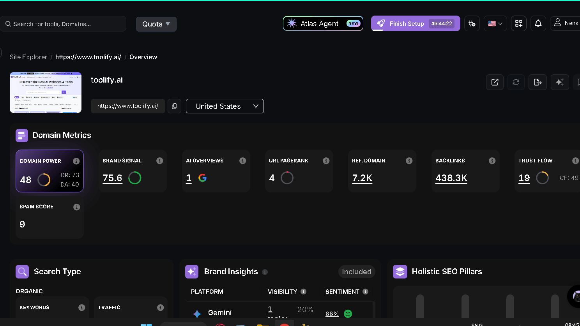The image size is (580, 326).
Task: Click the Atlas Agent star icon
Action: tap(292, 23)
